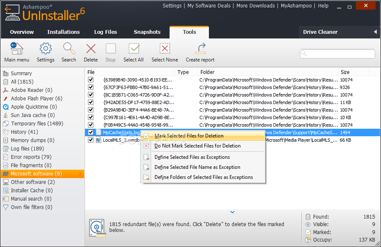Open the More Downloads link
The height and width of the screenshot is (247, 381).
point(256,6)
